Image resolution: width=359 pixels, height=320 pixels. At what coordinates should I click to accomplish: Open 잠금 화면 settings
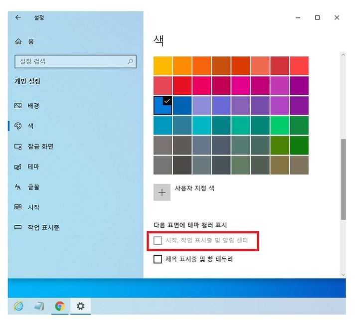[40, 146]
